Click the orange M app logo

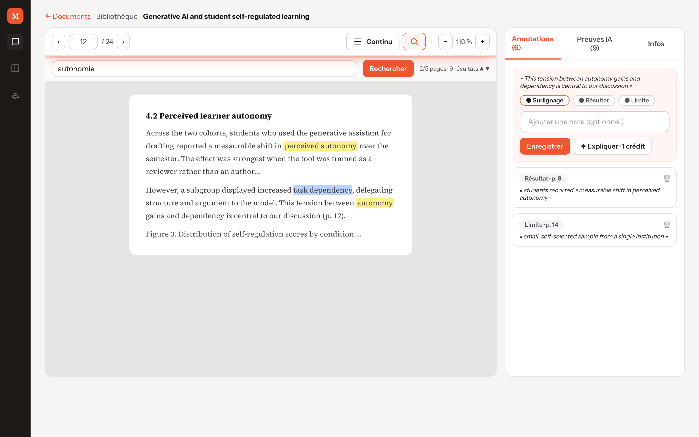coord(15,16)
